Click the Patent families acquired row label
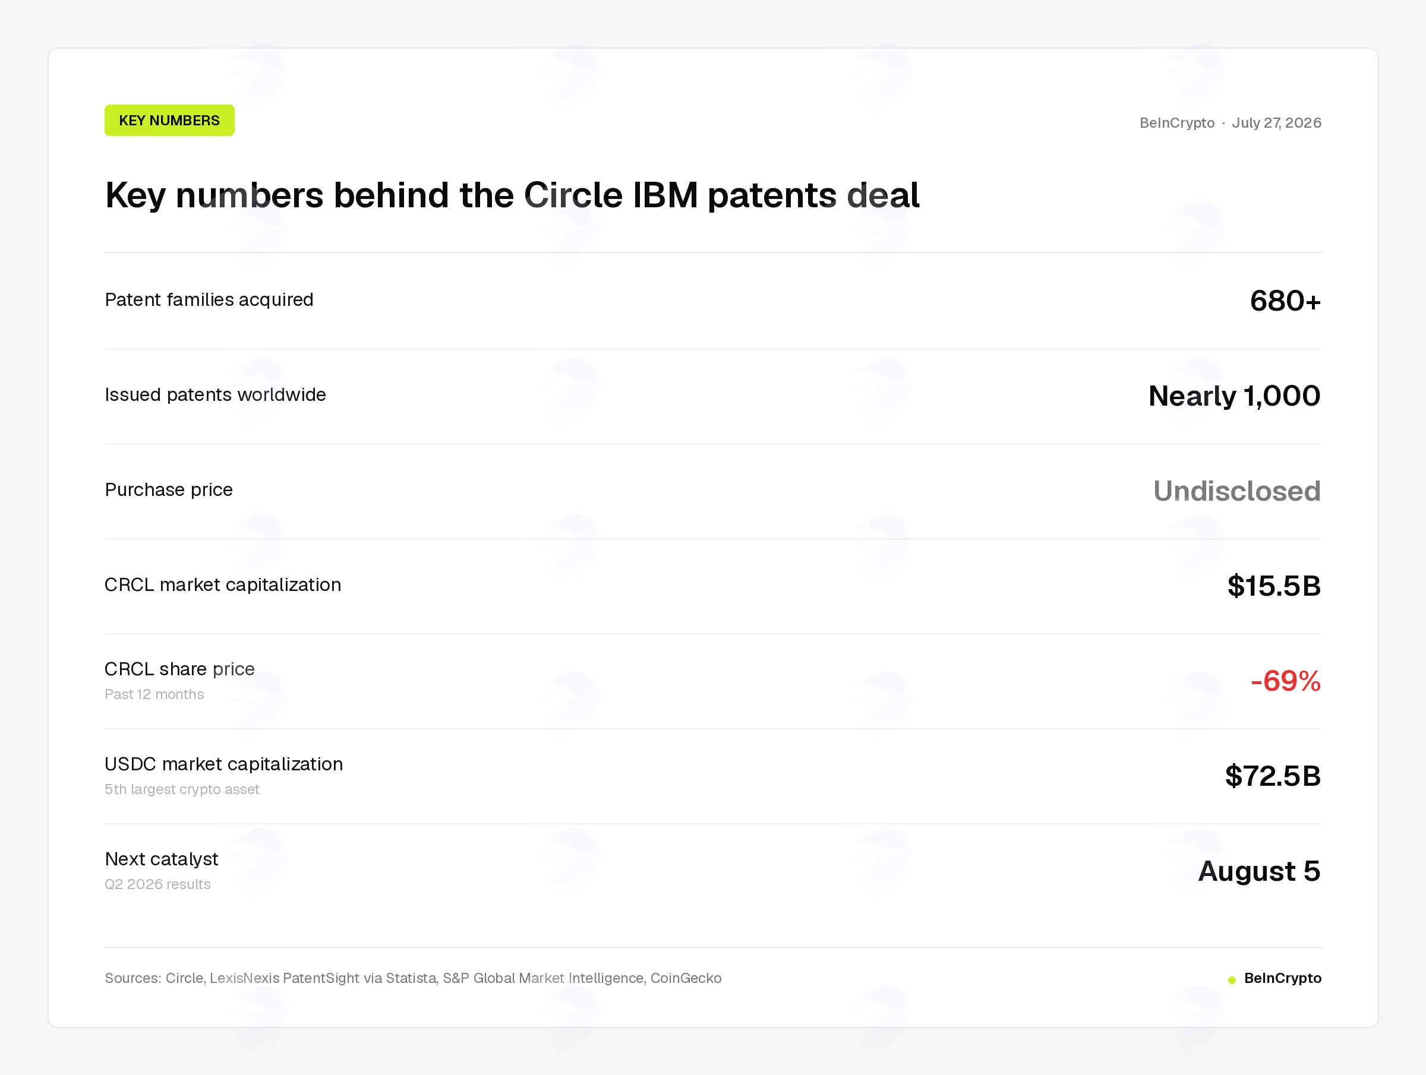 pos(209,300)
